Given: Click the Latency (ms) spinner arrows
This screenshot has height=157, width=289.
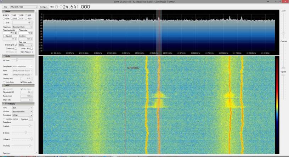Looking at the screenshot, I should 31,79.
